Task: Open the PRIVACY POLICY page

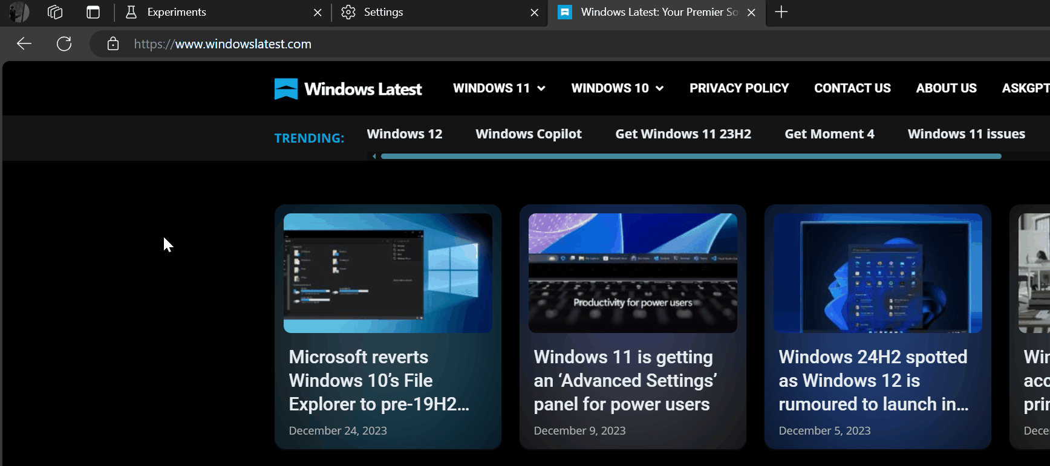Action: pyautogui.click(x=739, y=88)
